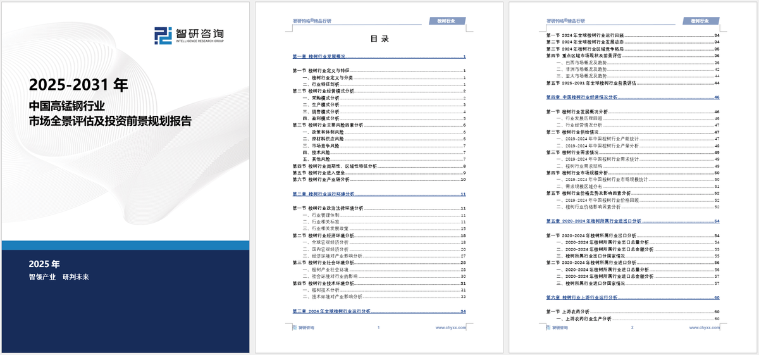Image resolution: width=759 pixels, height=355 pixels.
Task: Open the 第三章 2024年全球 chapter link
Action: [x=332, y=311]
